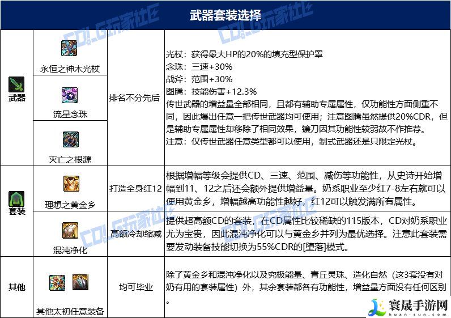Click the 其他太初任意装备 label
The image size is (451, 318).
pyautogui.click(x=70, y=311)
